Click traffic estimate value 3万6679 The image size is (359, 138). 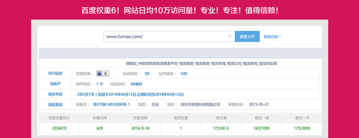click(59, 128)
